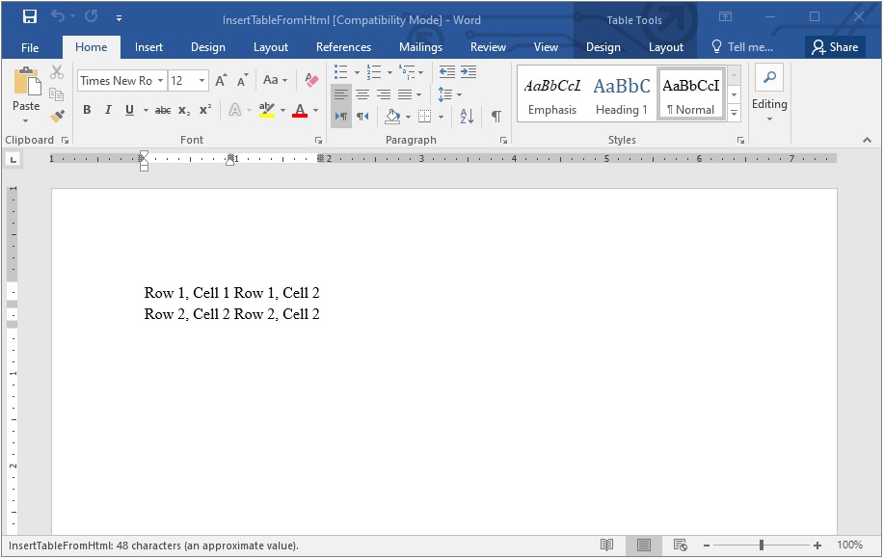Open the Sort dialog icon
The image size is (884, 559).
465,116
